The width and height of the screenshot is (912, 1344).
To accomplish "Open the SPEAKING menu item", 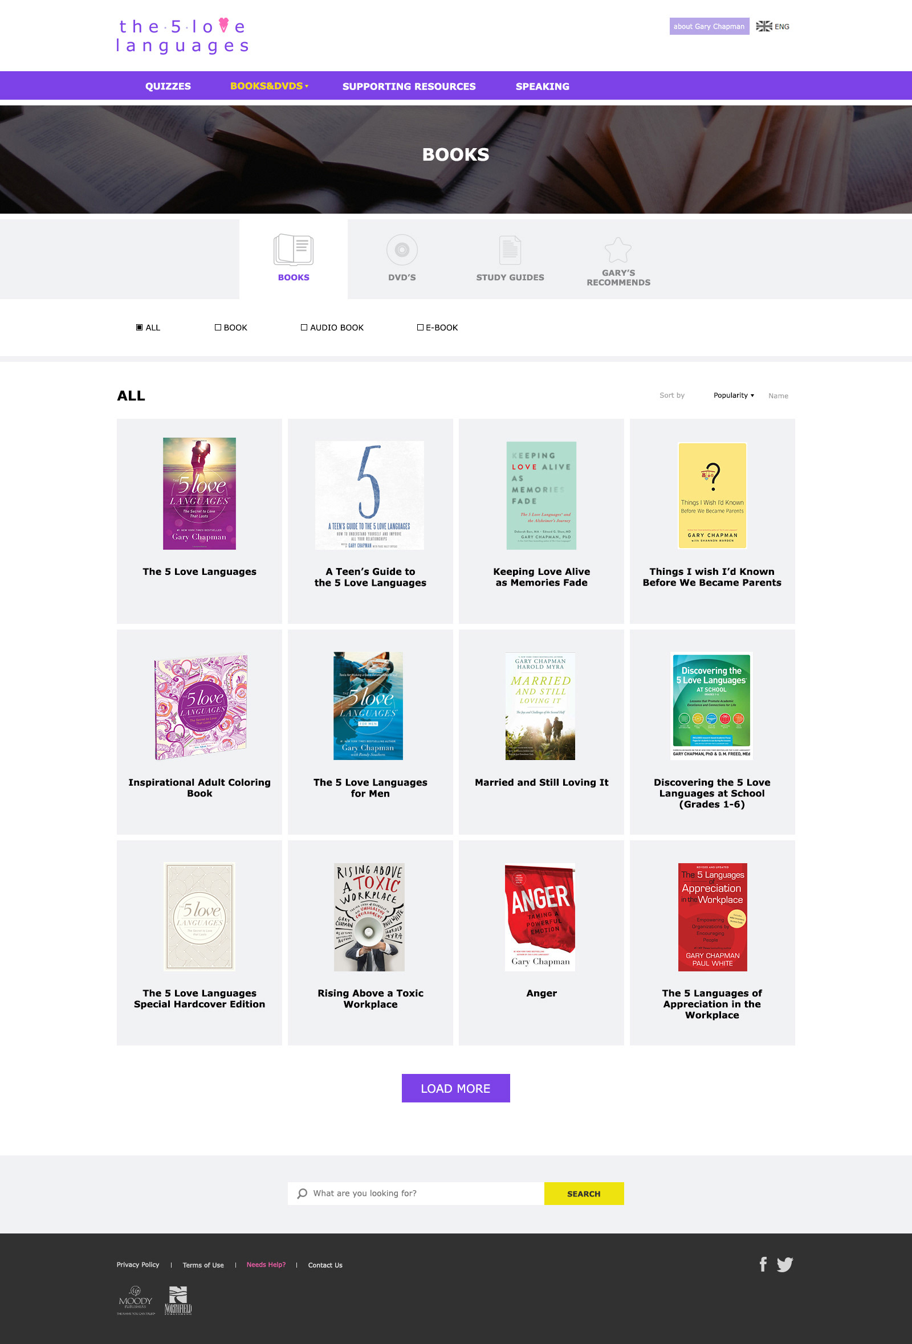I will tap(542, 86).
